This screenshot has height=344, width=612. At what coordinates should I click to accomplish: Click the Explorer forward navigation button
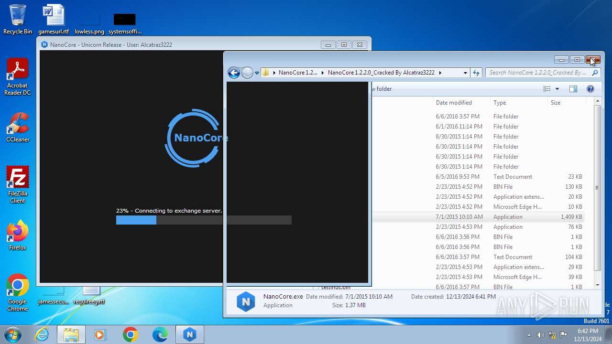[x=247, y=73]
